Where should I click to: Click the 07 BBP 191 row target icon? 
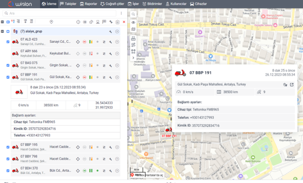(x=117, y=77)
